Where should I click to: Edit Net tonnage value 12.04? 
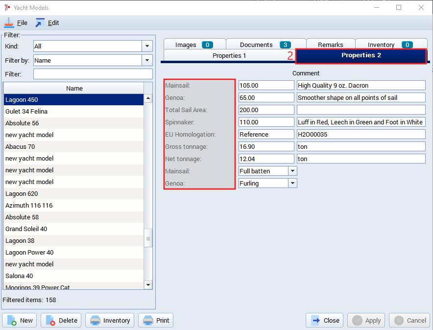(x=266, y=159)
